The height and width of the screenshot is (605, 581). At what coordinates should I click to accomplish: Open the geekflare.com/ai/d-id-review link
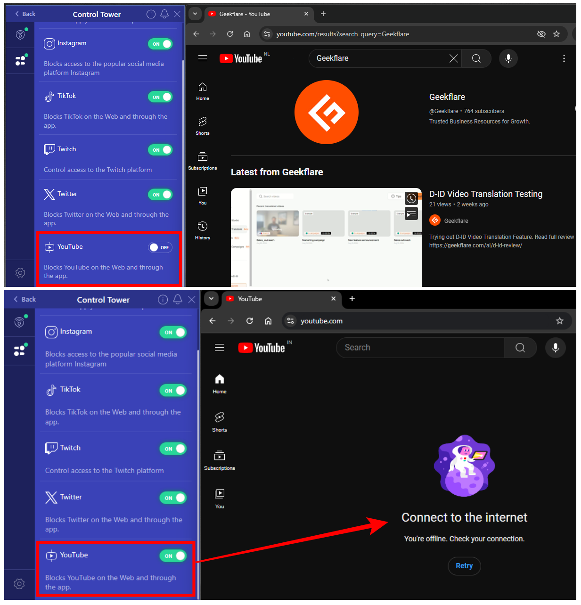point(475,245)
